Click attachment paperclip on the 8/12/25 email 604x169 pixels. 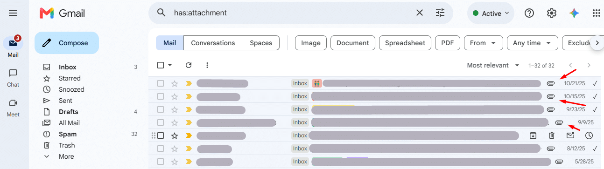[550, 149]
